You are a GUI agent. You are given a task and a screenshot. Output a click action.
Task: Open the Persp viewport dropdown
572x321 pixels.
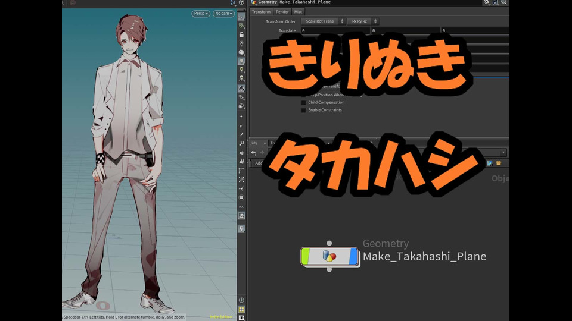coord(201,14)
